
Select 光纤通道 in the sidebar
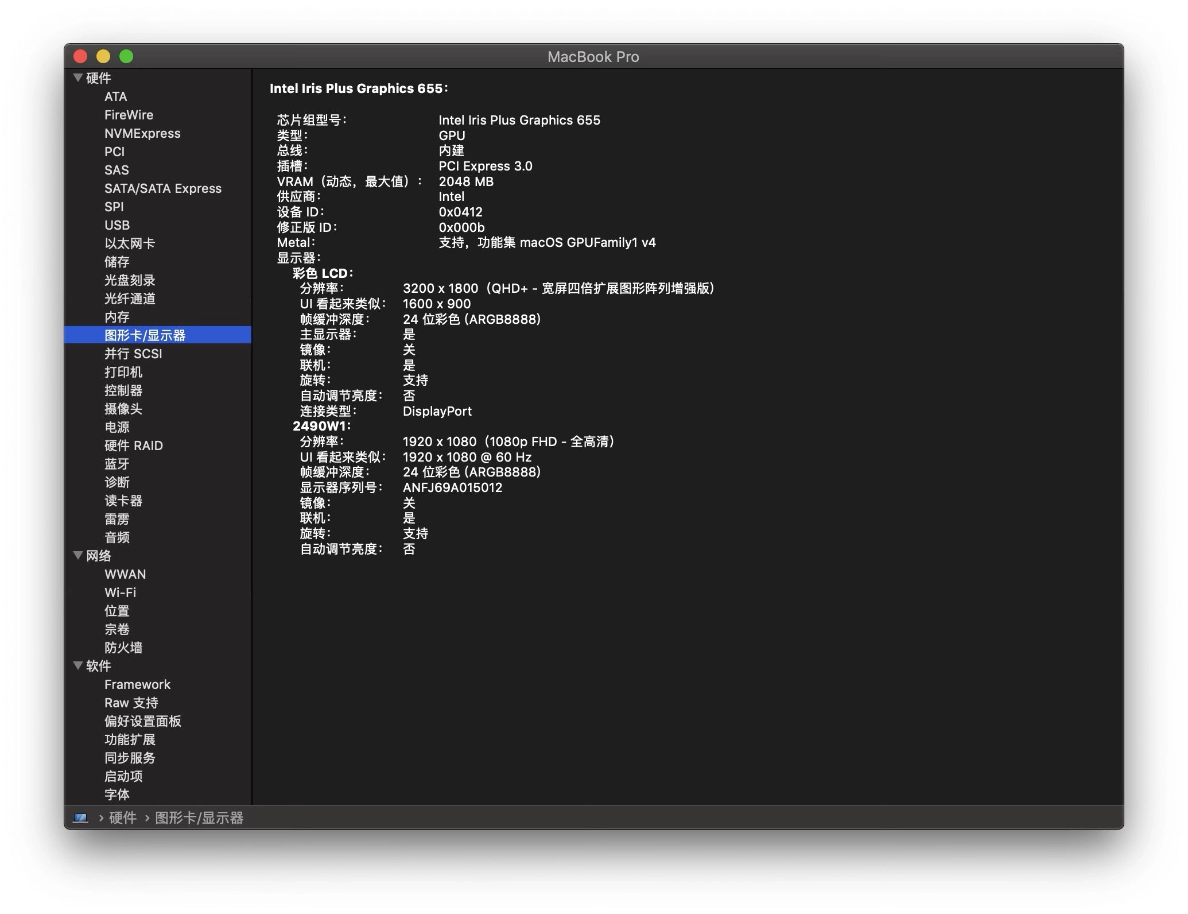click(130, 299)
